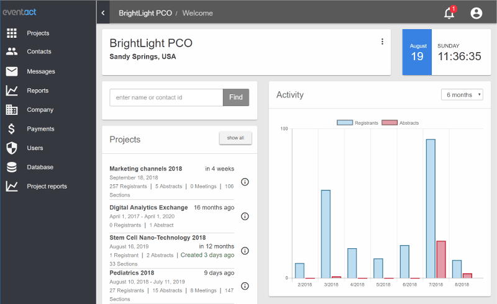Open BrightLight PCO three-dot options menu

[x=382, y=42]
